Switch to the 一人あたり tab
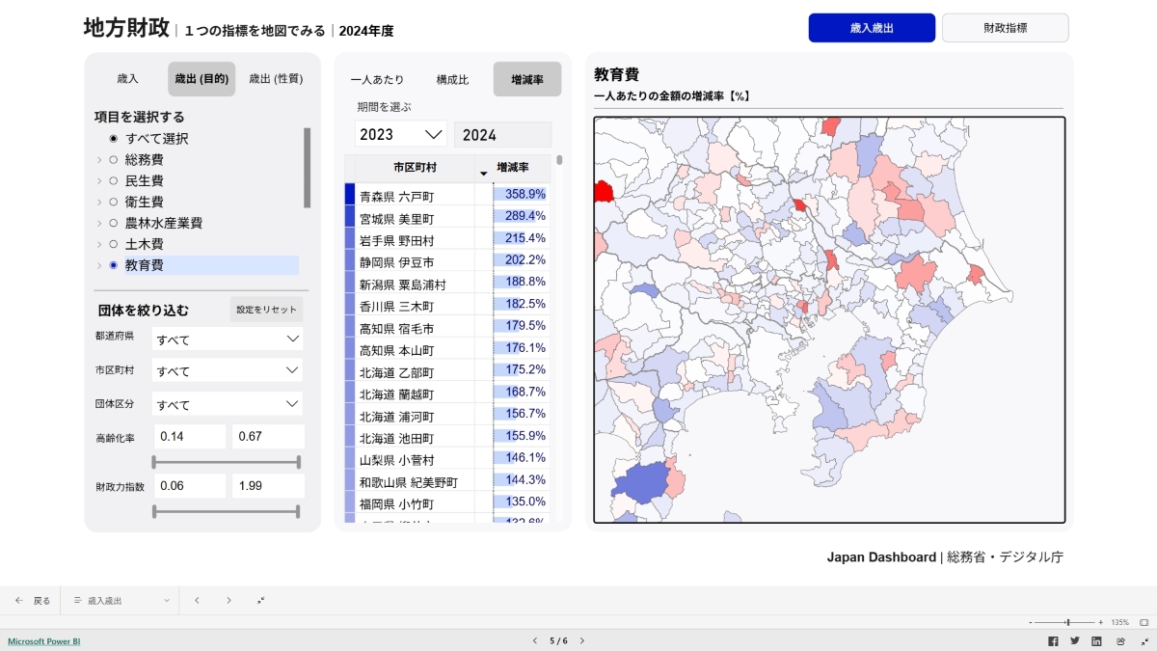Image resolution: width=1157 pixels, height=651 pixels. (377, 79)
